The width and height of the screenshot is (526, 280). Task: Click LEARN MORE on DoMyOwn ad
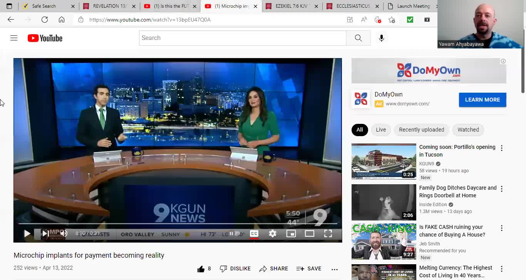pos(482,100)
